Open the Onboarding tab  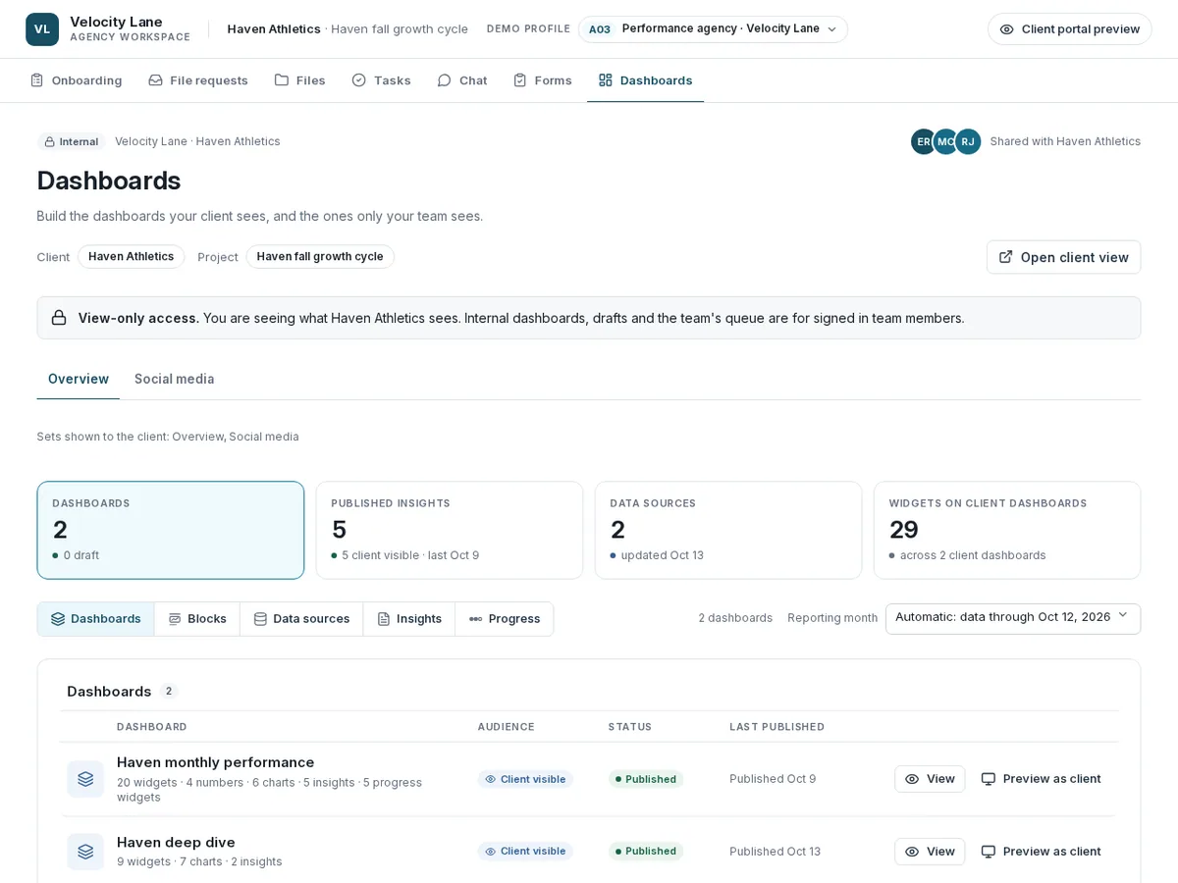click(x=76, y=80)
